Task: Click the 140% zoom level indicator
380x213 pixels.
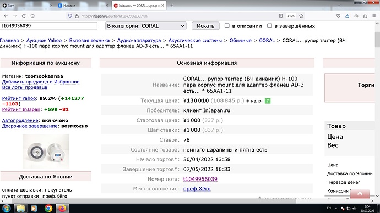Action: [x=291, y=16]
